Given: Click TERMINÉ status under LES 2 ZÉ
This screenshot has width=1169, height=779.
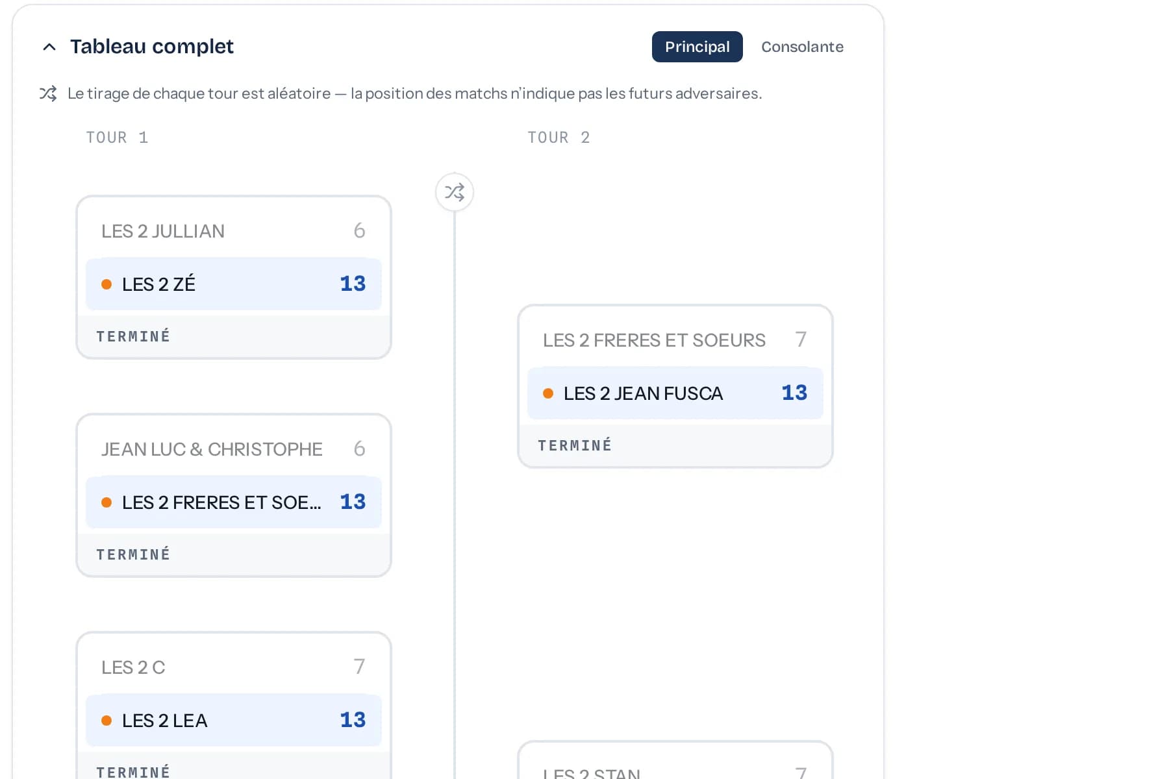Looking at the screenshot, I should (x=133, y=336).
